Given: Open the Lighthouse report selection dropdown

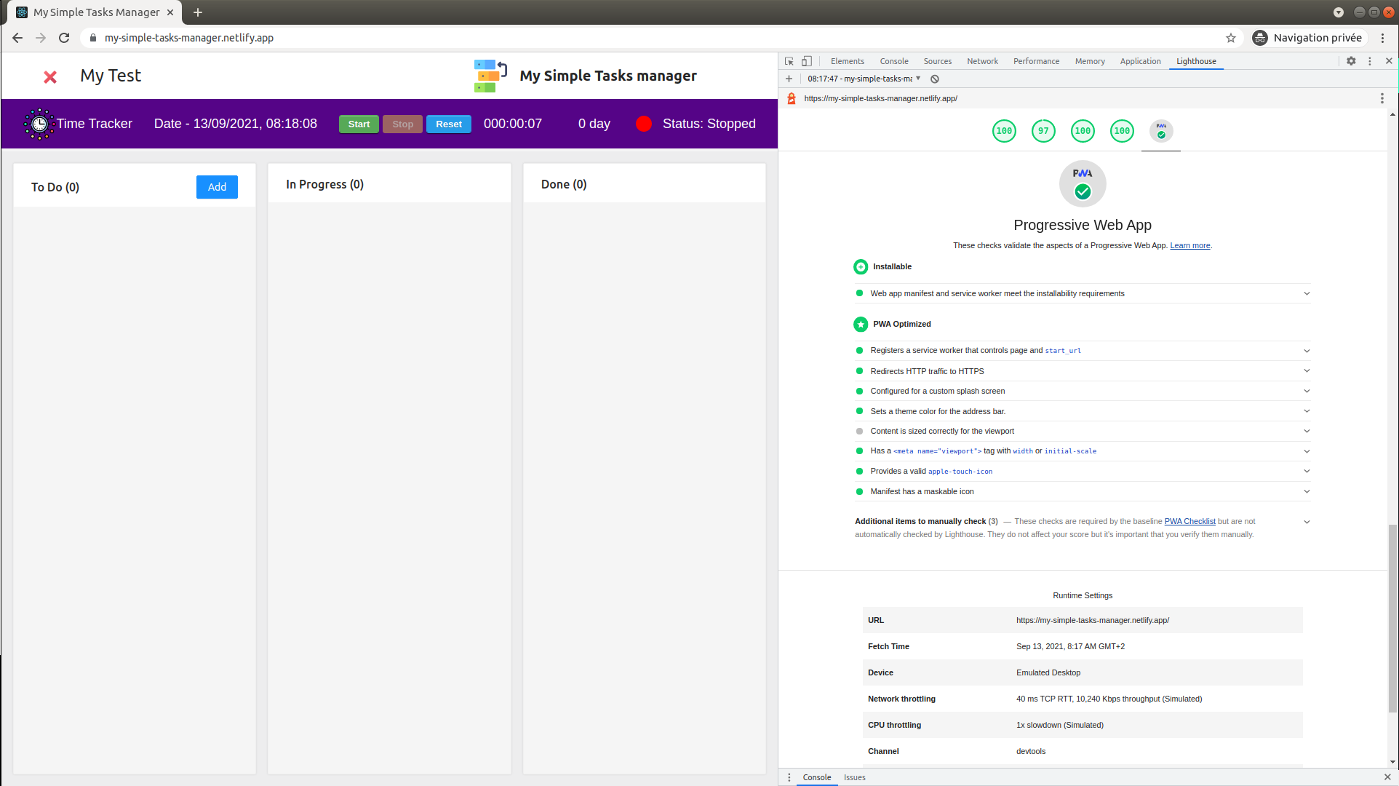Looking at the screenshot, I should [x=864, y=79].
